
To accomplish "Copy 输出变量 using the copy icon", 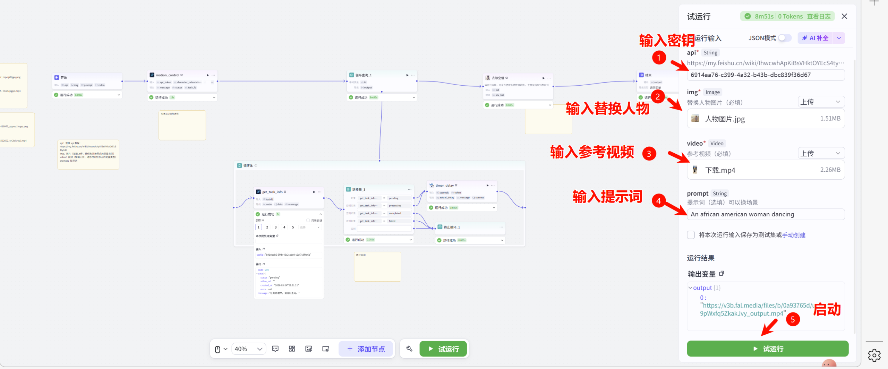I will [722, 274].
